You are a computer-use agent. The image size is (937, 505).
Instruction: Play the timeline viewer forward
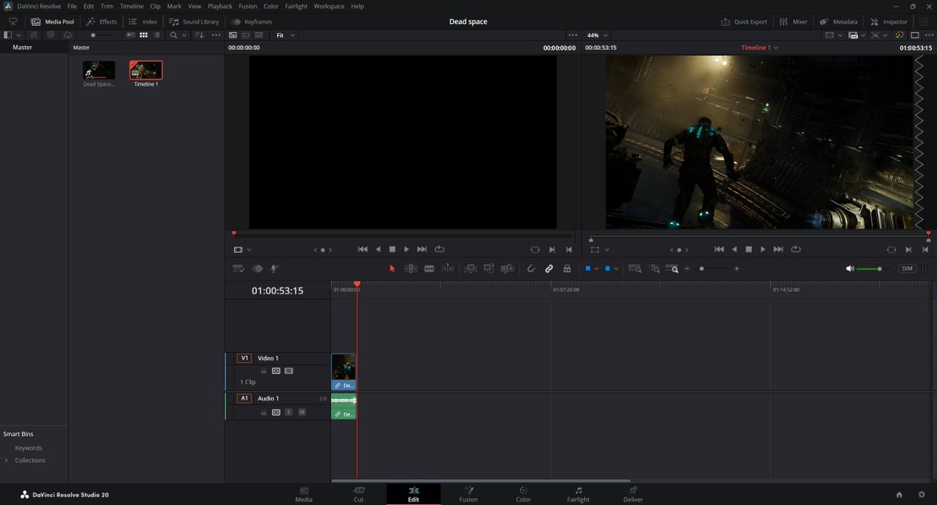tap(763, 250)
